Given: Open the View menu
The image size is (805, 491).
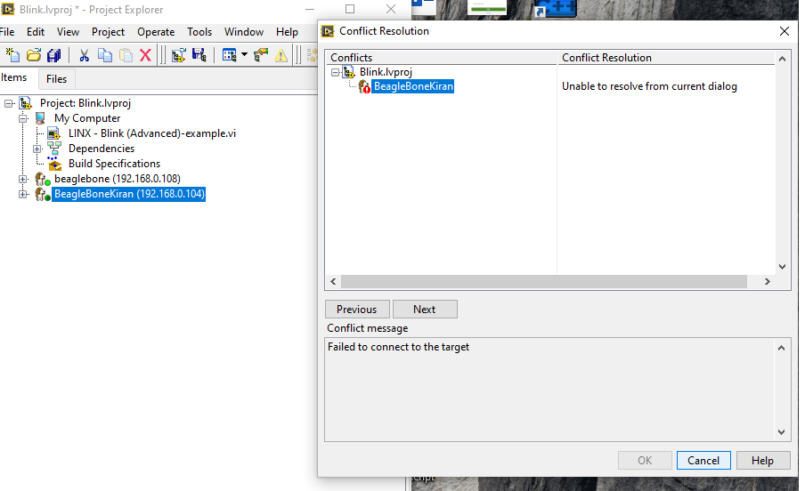Looking at the screenshot, I should tap(68, 32).
